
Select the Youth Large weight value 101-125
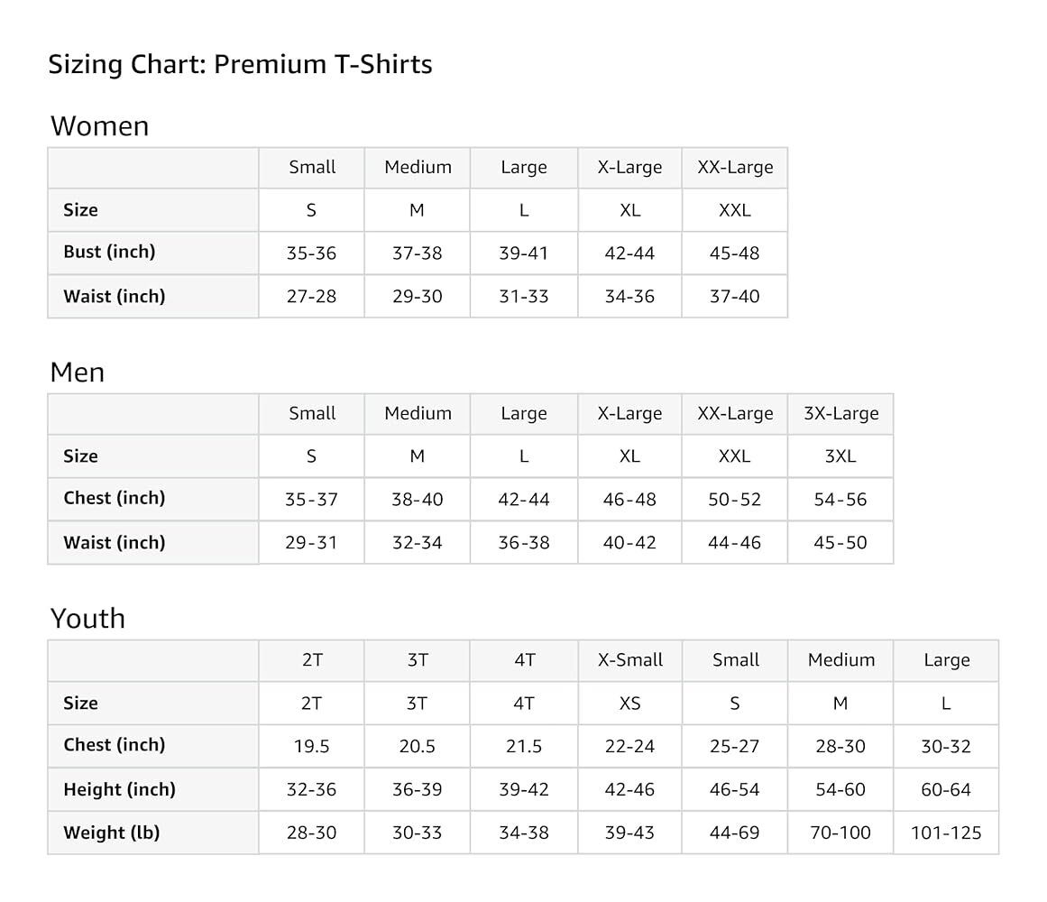(x=946, y=833)
